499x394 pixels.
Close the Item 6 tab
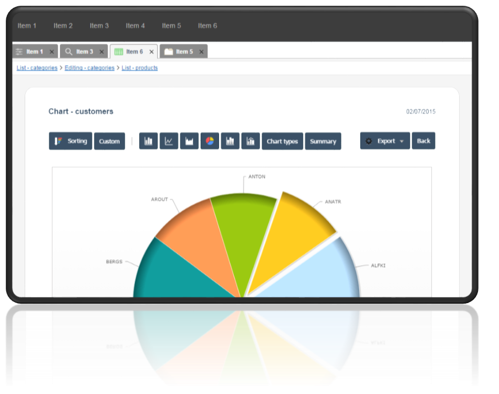151,52
